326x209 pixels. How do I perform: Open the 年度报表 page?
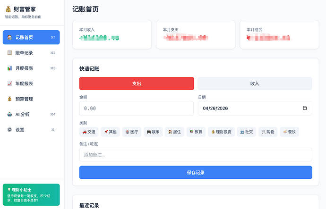coord(31,84)
